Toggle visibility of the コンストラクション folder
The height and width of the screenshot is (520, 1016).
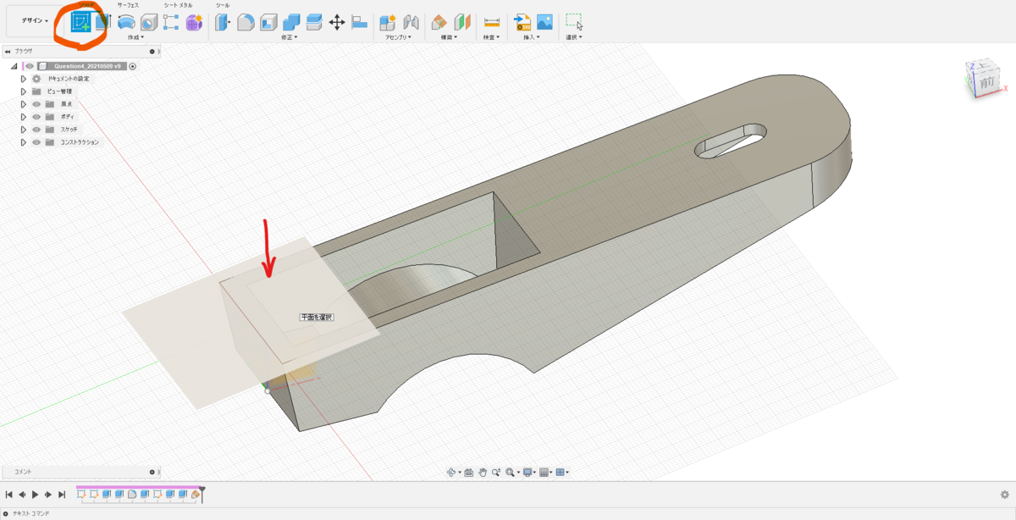click(x=36, y=141)
